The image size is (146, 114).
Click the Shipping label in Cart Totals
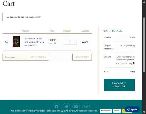107,57
